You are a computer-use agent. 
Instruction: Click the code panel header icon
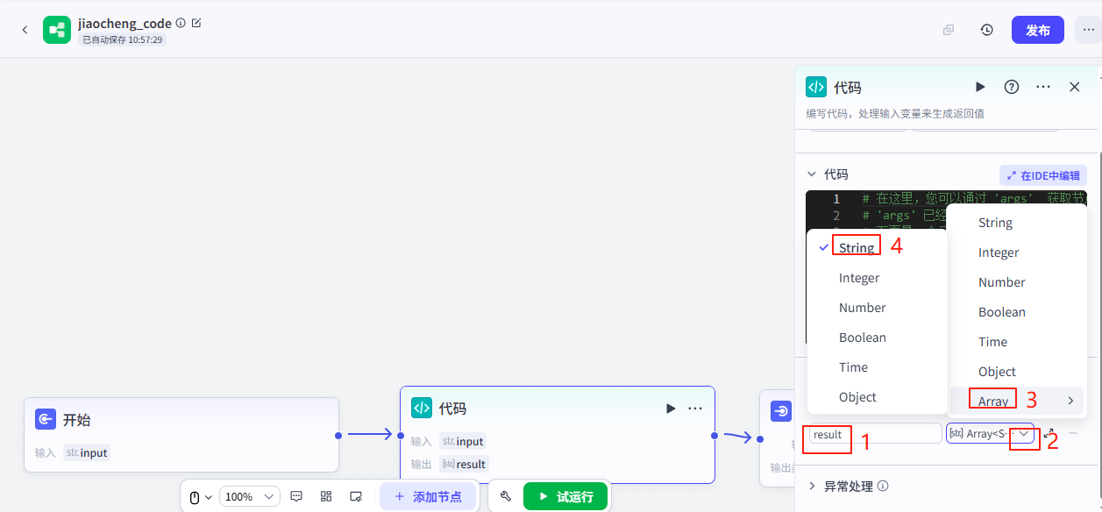(816, 87)
